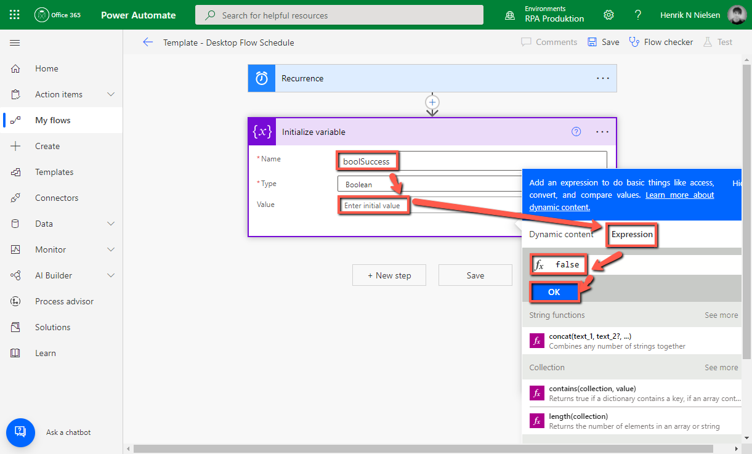Image resolution: width=752 pixels, height=454 pixels.
Task: Click the Learn book icon
Action: pos(16,353)
